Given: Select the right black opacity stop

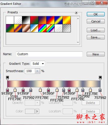Looking at the screenshot, I should pyautogui.click(x=100, y=78).
